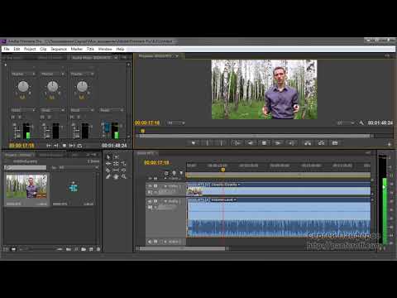This screenshot has width=397, height=298.
Task: Mark In point in Program monitor
Action: 208,143
